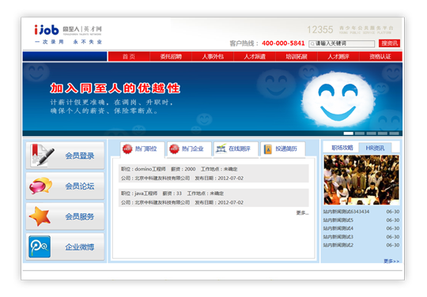Click the orange 投递简历 icon
Image resolution: width=427 pixels, height=297 pixels.
click(268, 149)
